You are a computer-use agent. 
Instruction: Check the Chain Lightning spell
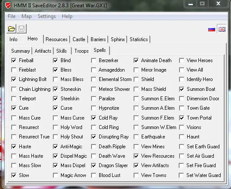[x=14, y=89]
